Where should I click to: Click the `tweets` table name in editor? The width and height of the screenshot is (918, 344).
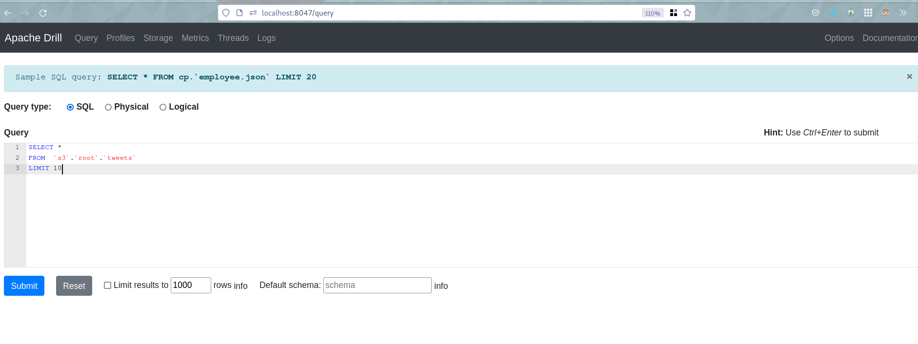coord(120,158)
